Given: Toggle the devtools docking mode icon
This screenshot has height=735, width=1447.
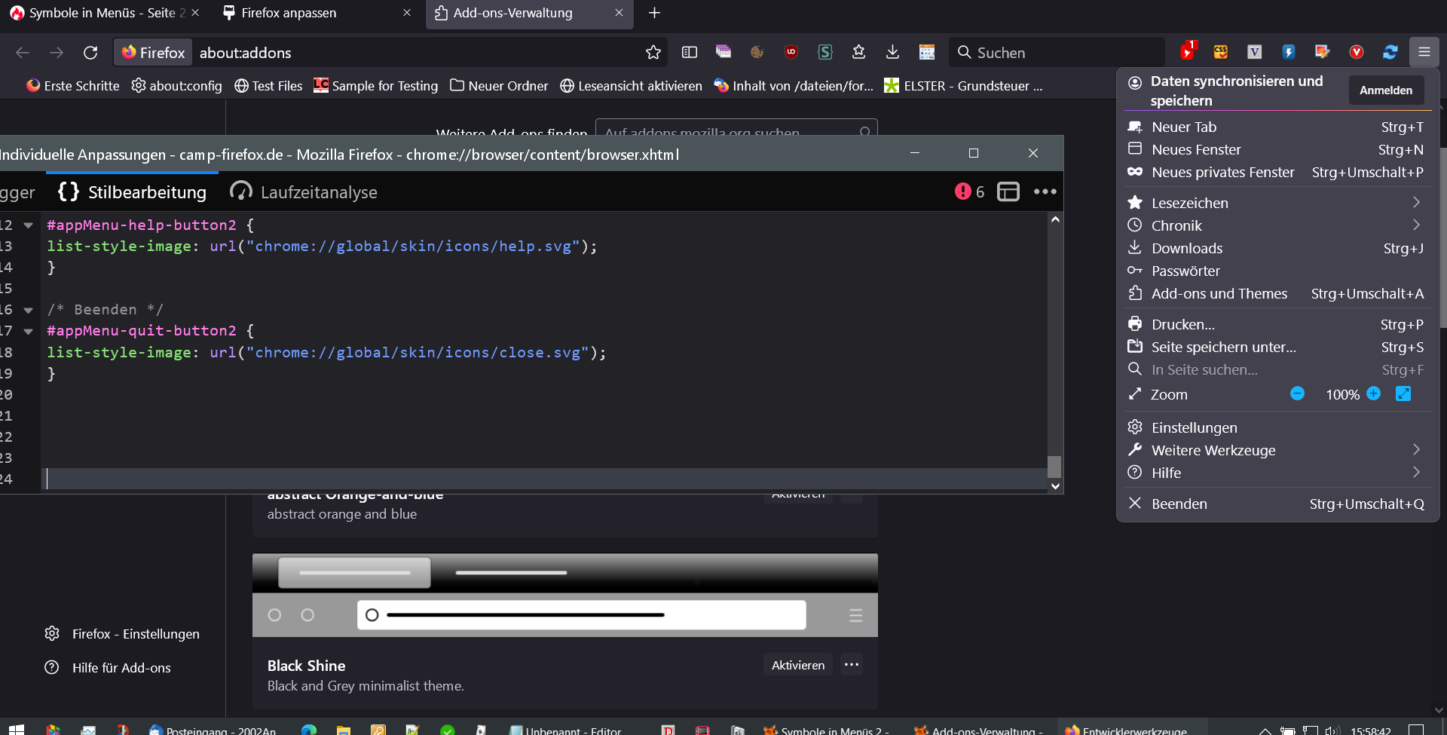Looking at the screenshot, I should click(1008, 191).
